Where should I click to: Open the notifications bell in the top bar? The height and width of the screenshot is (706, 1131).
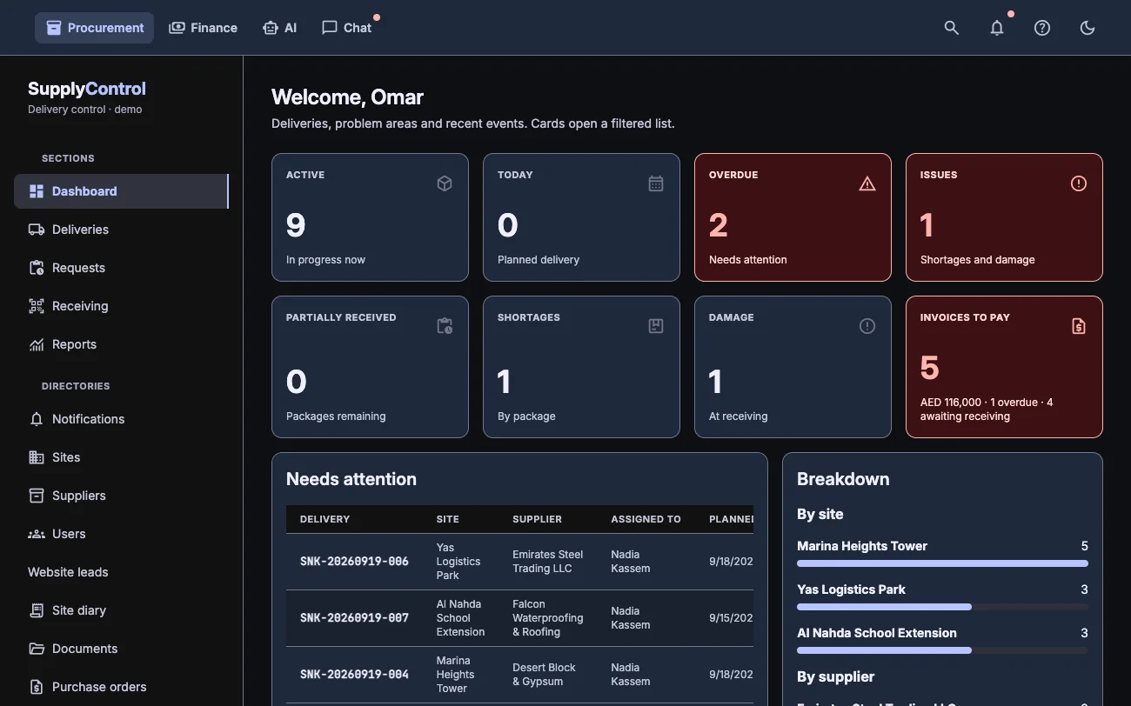(997, 28)
